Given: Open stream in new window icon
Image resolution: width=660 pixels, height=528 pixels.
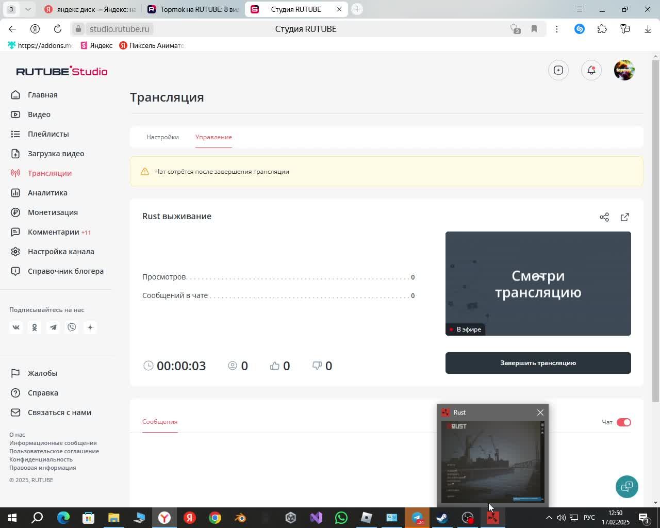Looking at the screenshot, I should coord(625,217).
